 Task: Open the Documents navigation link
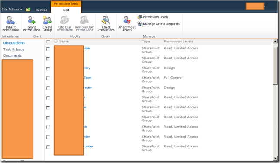pyautogui.click(x=13, y=55)
